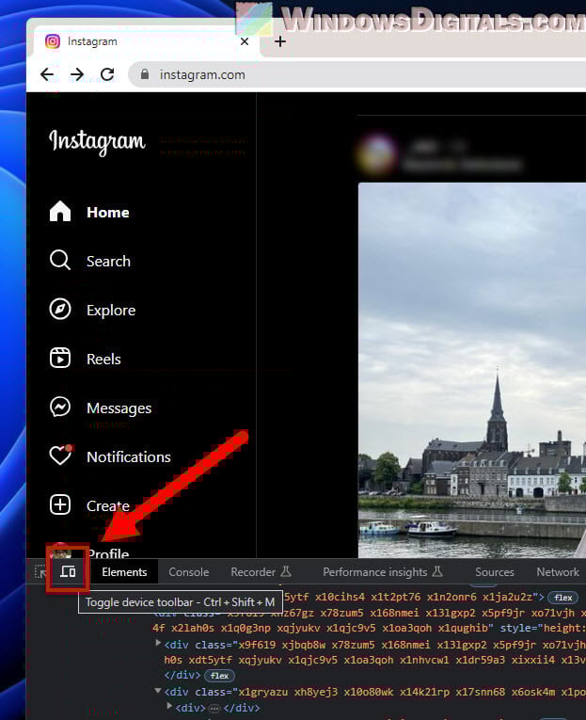The height and width of the screenshot is (720, 586).
Task: Click the Search link text
Action: pyautogui.click(x=108, y=262)
